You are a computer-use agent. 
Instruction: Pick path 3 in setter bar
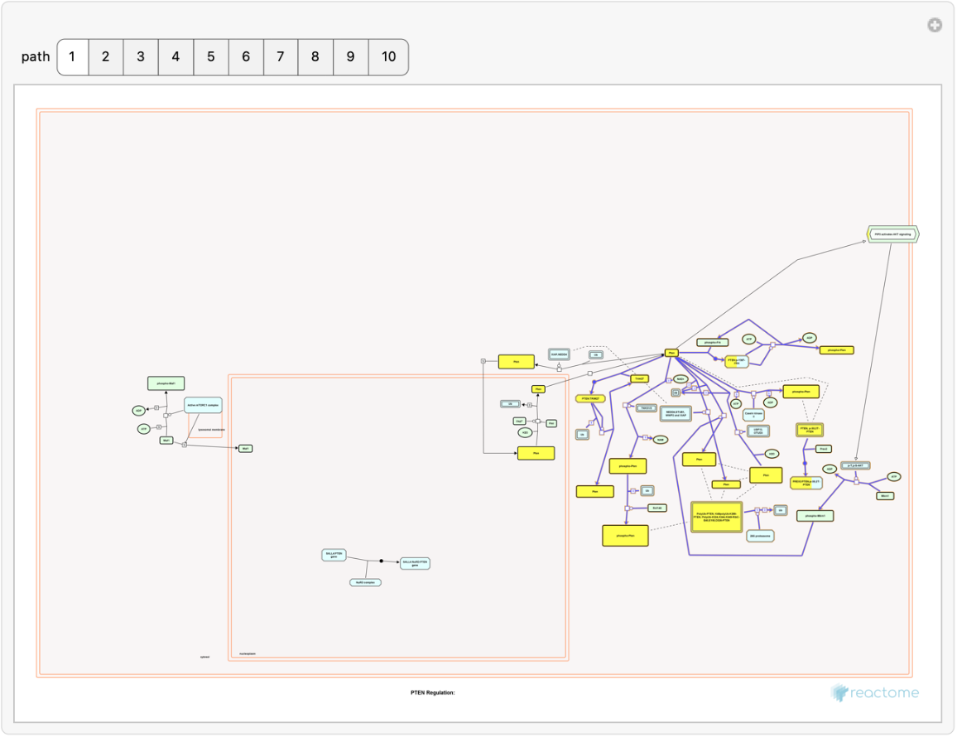click(141, 57)
